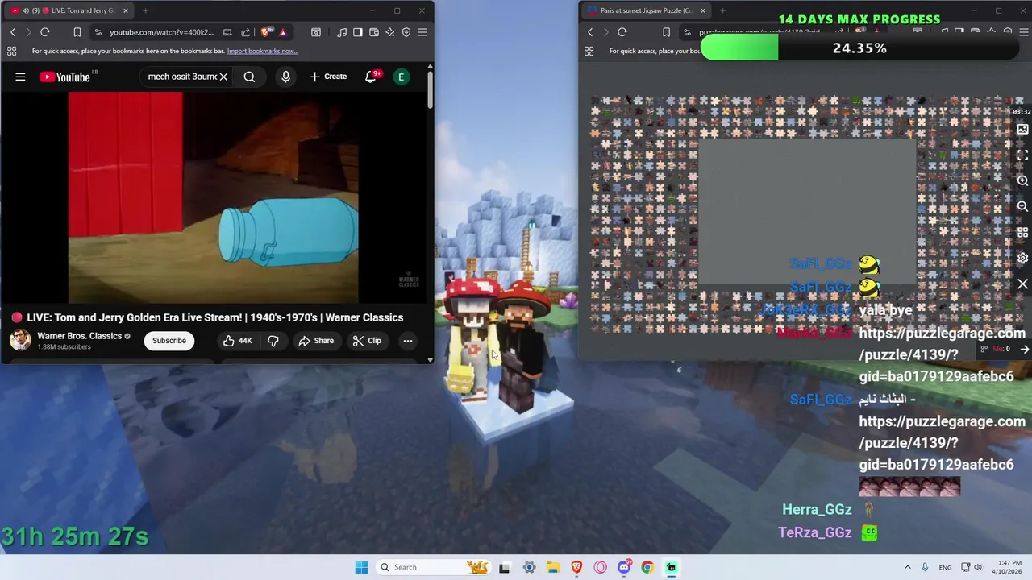Share the link from the address bar

tap(247, 32)
